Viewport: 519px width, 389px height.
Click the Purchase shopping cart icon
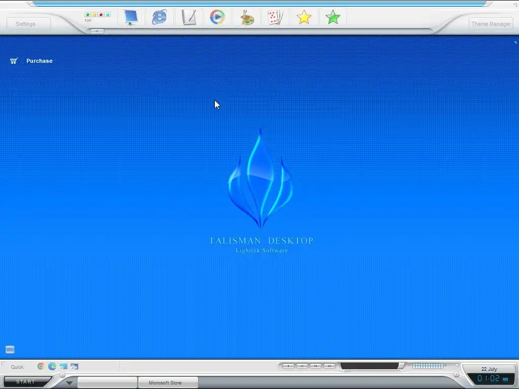(14, 61)
